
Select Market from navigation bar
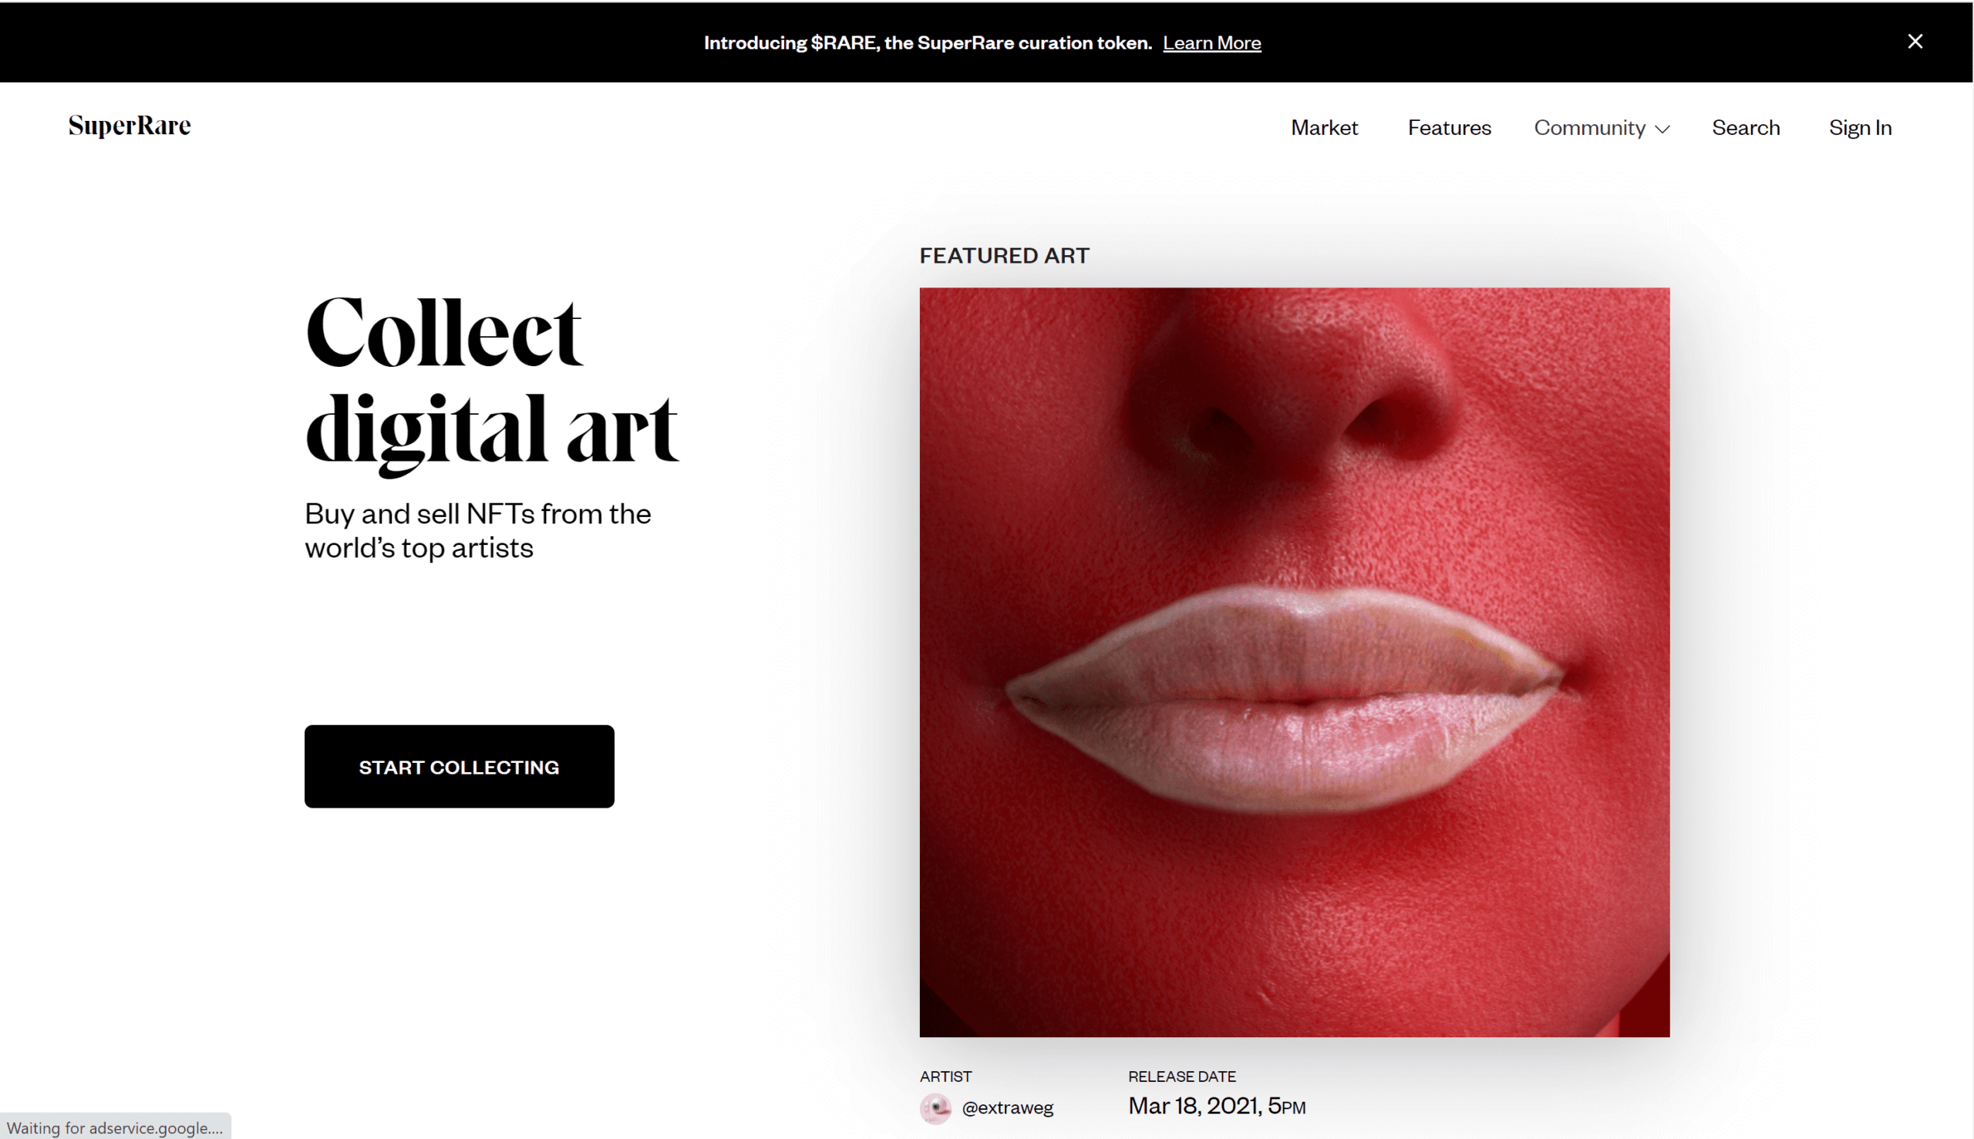pos(1324,126)
